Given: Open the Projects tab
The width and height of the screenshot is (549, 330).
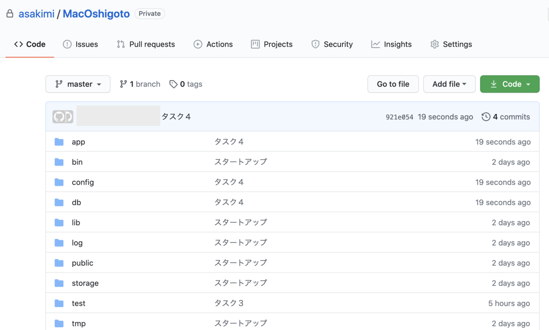Looking at the screenshot, I should point(272,44).
